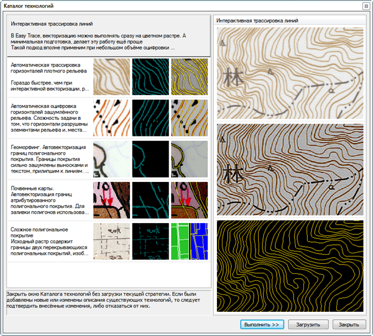Screen dimensions: 373x336
Task: Pick the Сложное полигональное покрытие description
Action: (x=48, y=241)
